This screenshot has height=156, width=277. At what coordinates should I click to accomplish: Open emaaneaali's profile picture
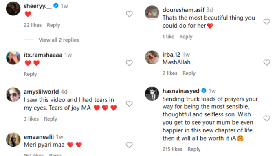13,140
